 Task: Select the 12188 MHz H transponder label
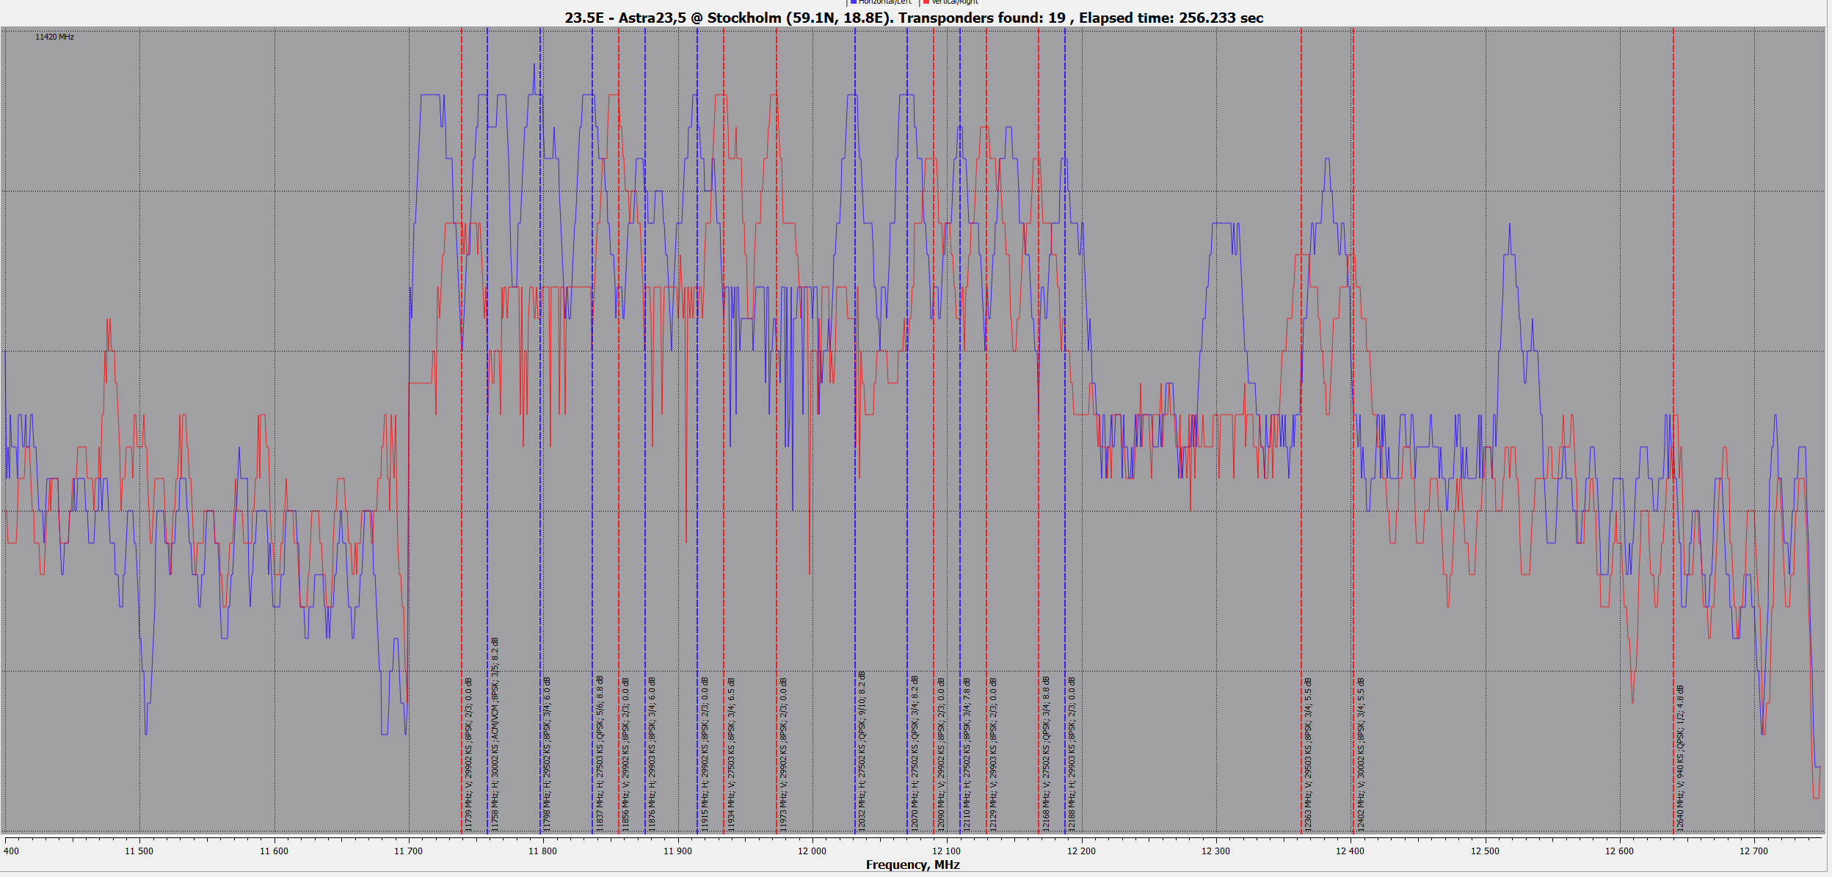coord(1072,754)
